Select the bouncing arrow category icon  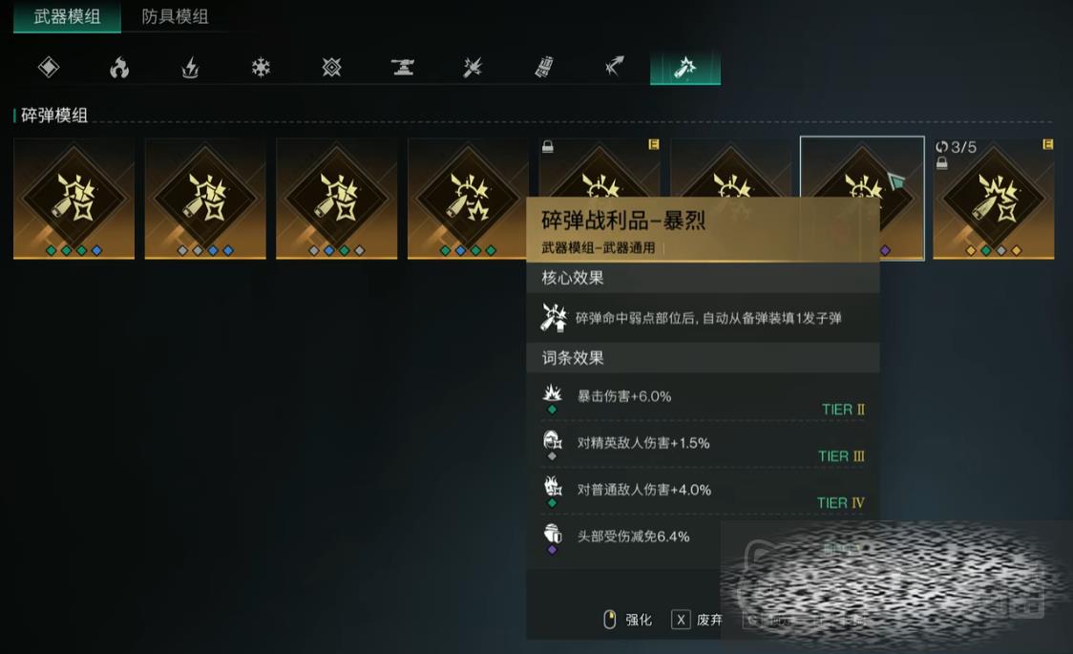(615, 67)
